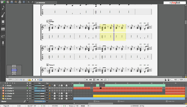Open the page layout view dropdown
Viewport: 187px width, 107px height.
17,80
